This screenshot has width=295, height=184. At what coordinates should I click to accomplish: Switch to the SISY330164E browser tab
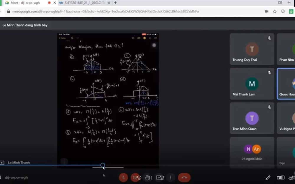coord(83,3)
